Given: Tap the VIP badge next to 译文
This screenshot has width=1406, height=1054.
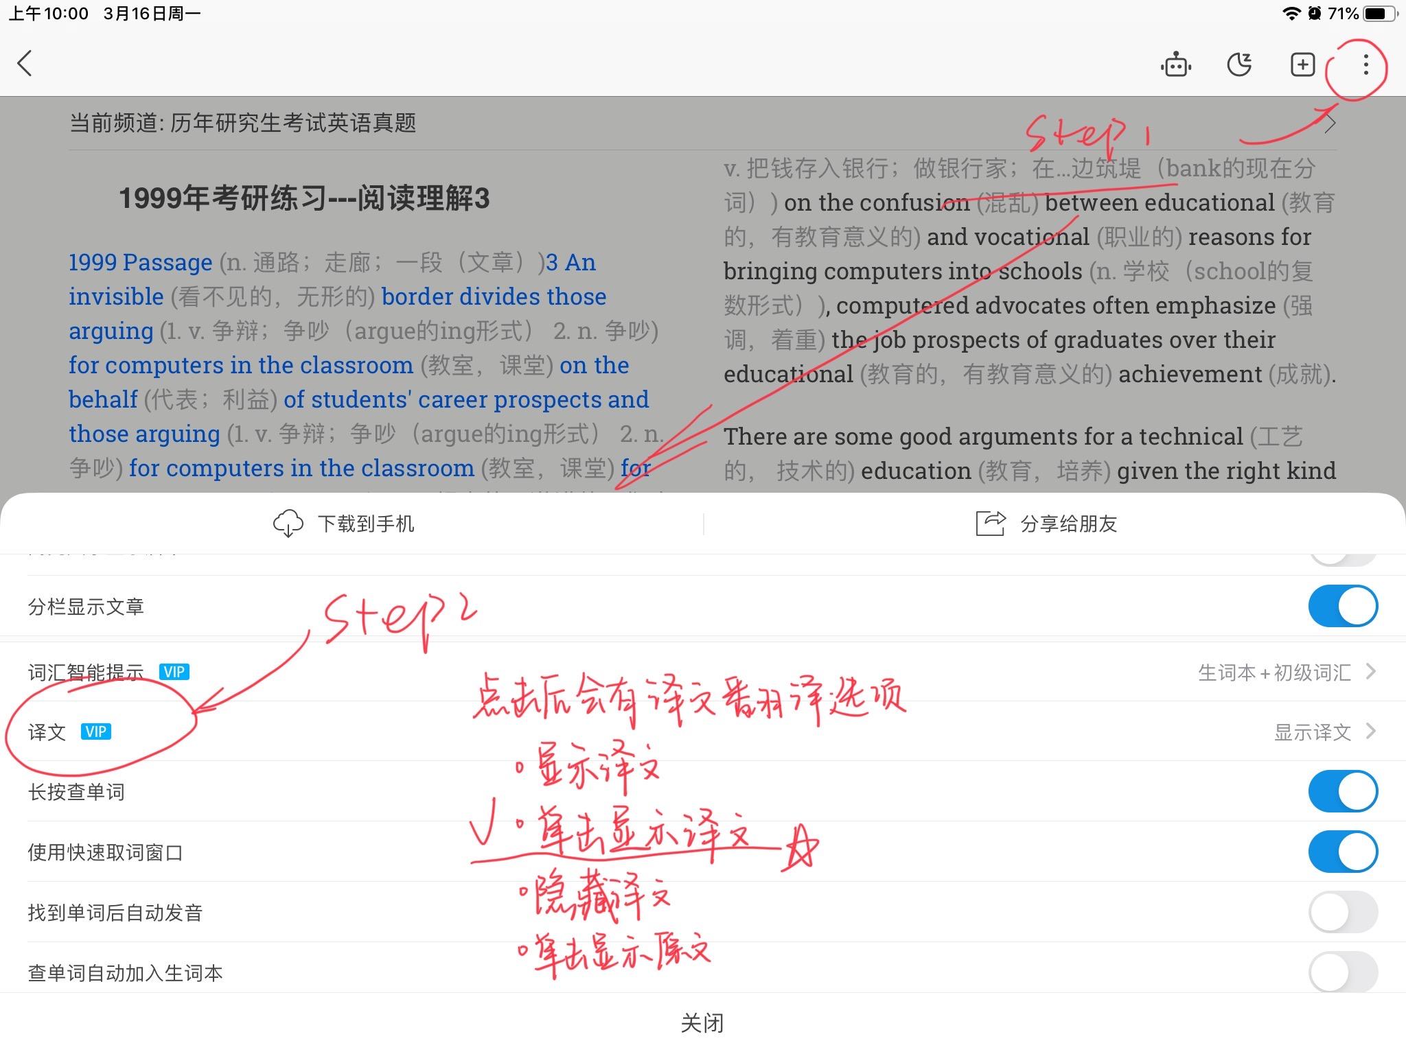Looking at the screenshot, I should (x=96, y=732).
